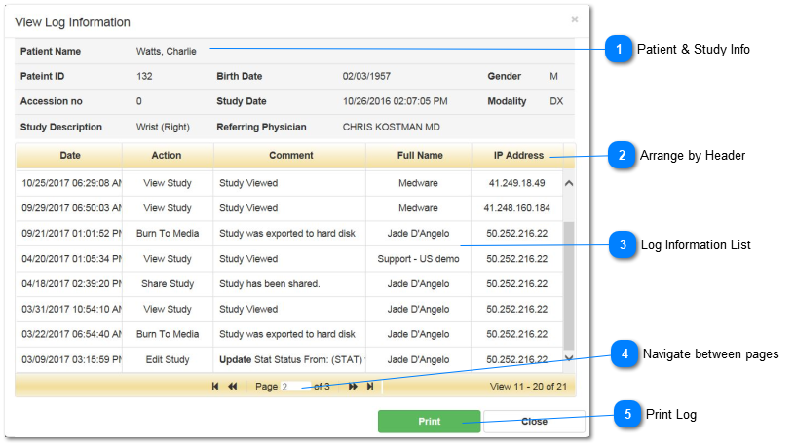Click the page number input field
This screenshot has width=795, height=446.
[295, 387]
